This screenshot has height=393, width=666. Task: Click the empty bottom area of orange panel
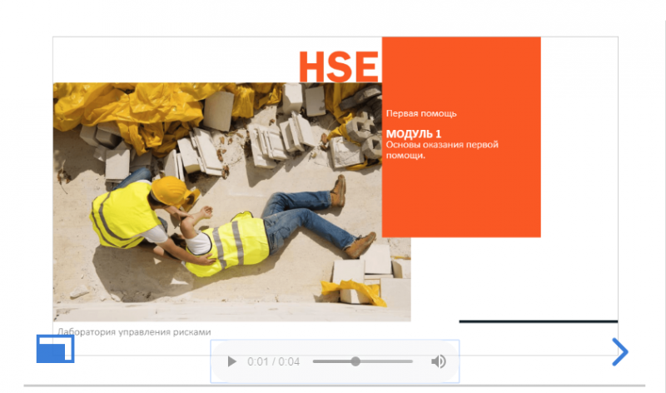[x=461, y=208]
